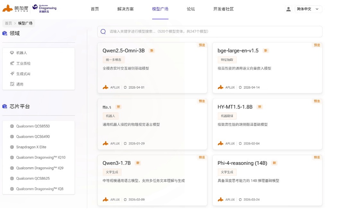Open the bge-large-en-v1.5 model title
The width and height of the screenshot is (337, 218).
(238, 51)
